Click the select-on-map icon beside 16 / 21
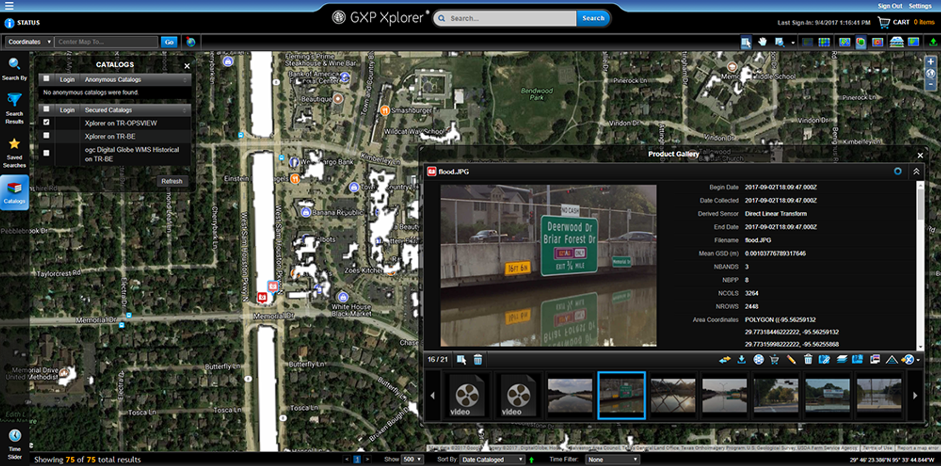The image size is (941, 466). coord(461,360)
